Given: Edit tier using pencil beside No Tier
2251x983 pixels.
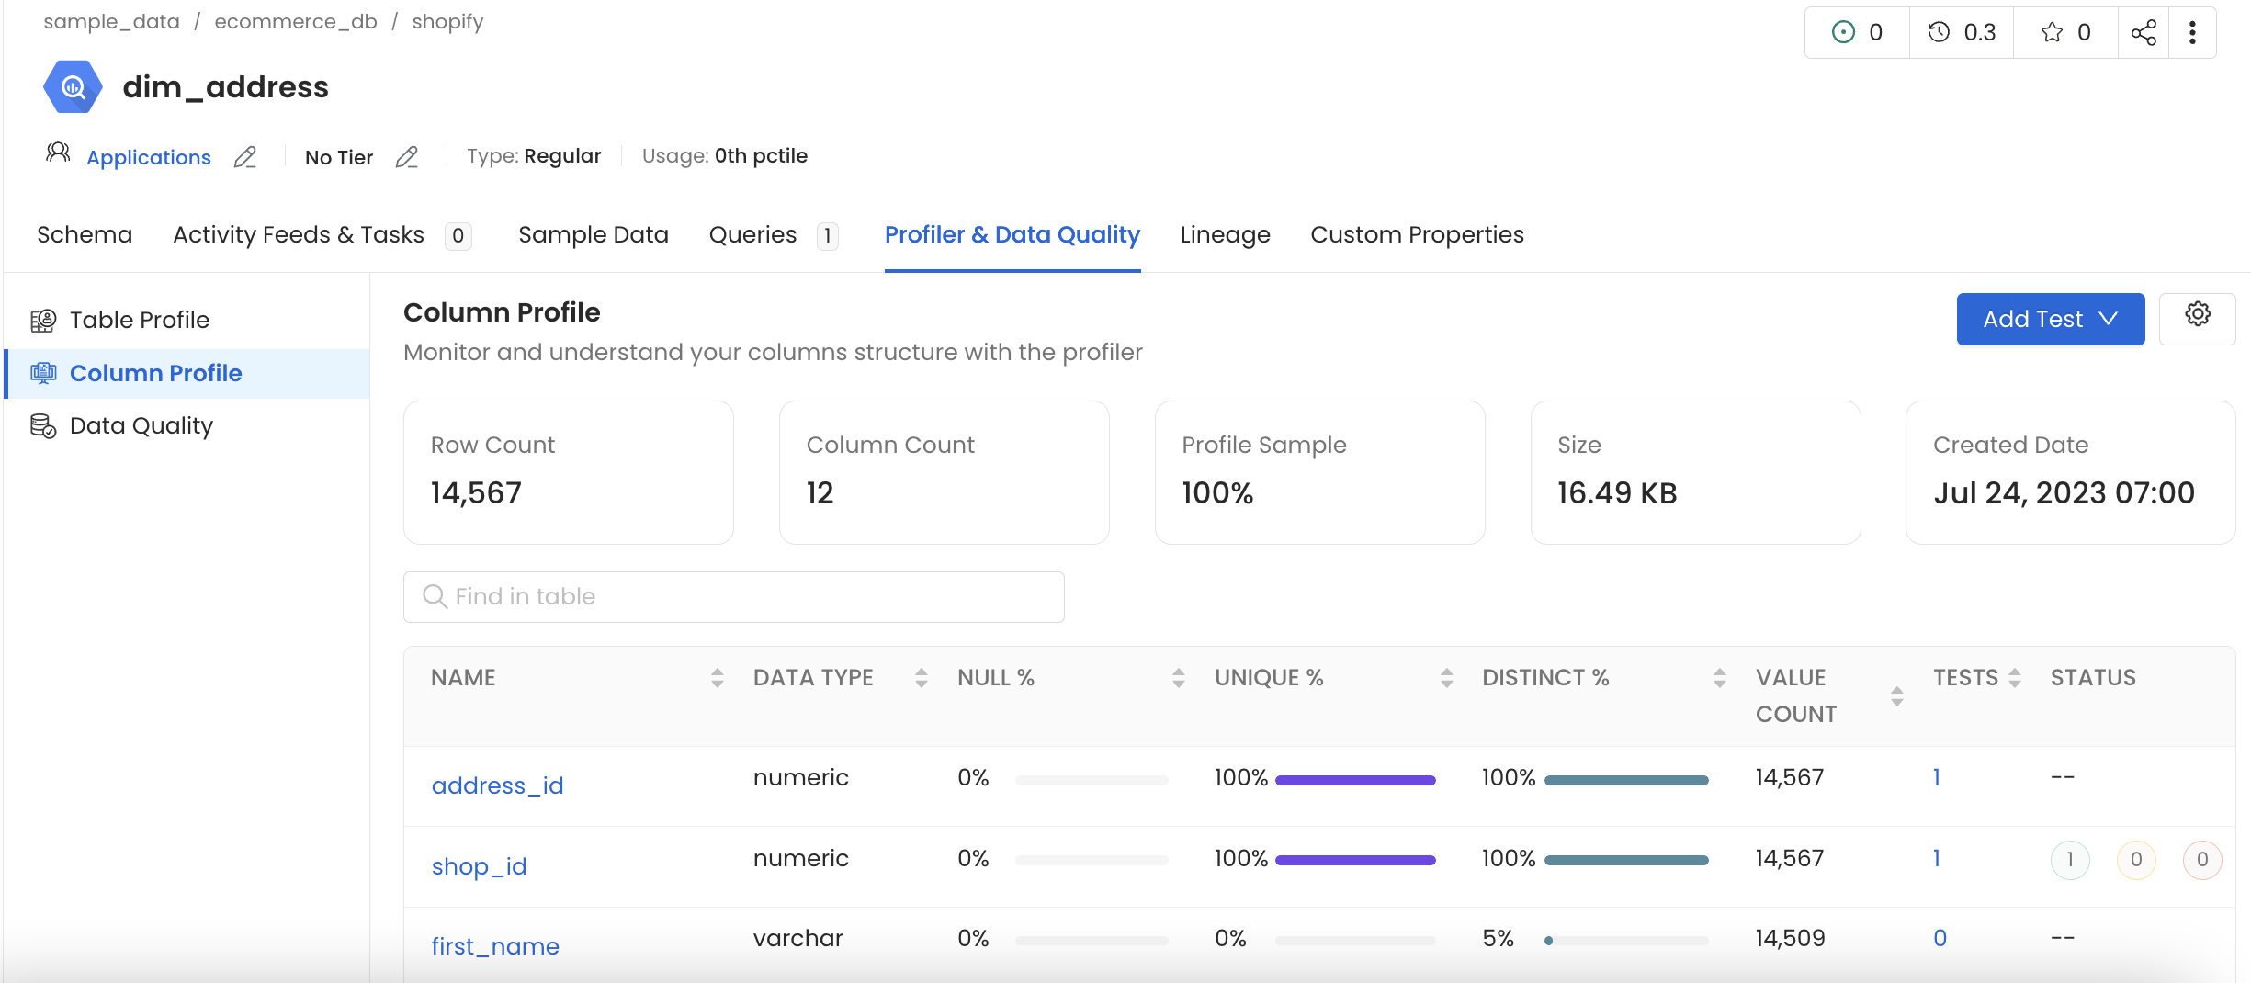Looking at the screenshot, I should (406, 158).
